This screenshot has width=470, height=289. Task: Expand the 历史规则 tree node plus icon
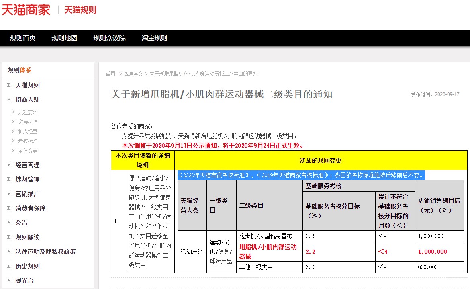pos(9,266)
